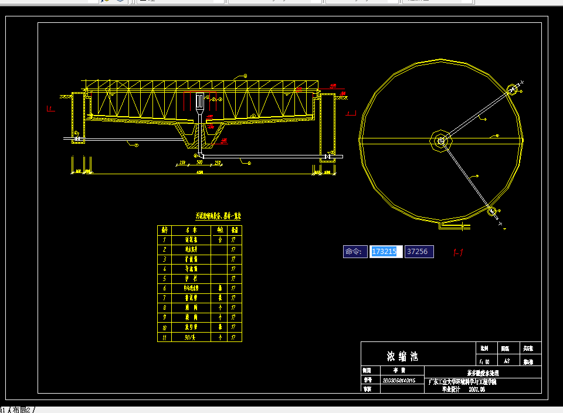563x413 pixels.
Task: Click the 37256 coordinate input field
Action: pos(419,252)
